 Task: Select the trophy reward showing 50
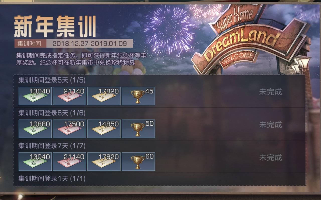[x=138, y=129]
